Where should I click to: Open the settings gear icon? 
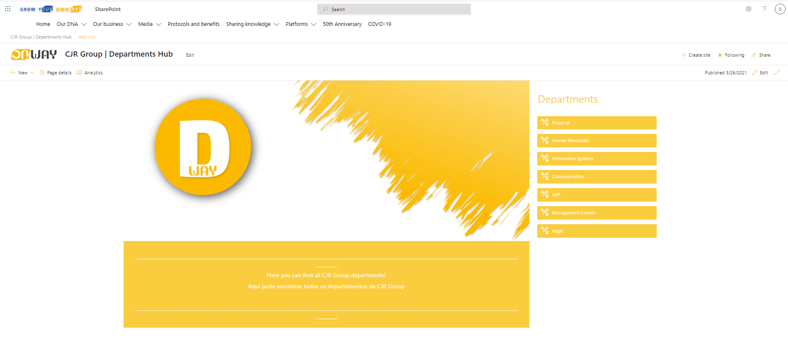pyautogui.click(x=749, y=9)
